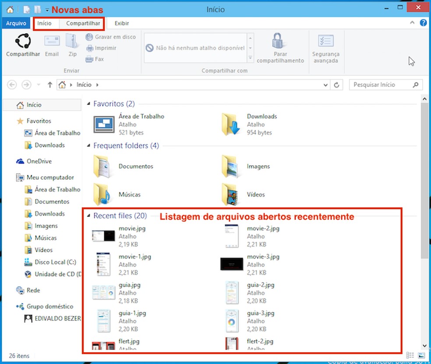Select the Email icon in Enviar group
This screenshot has width=431, height=364.
52,41
